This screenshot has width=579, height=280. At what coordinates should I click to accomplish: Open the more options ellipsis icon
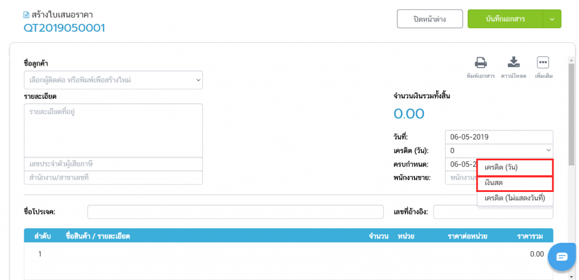click(x=543, y=63)
